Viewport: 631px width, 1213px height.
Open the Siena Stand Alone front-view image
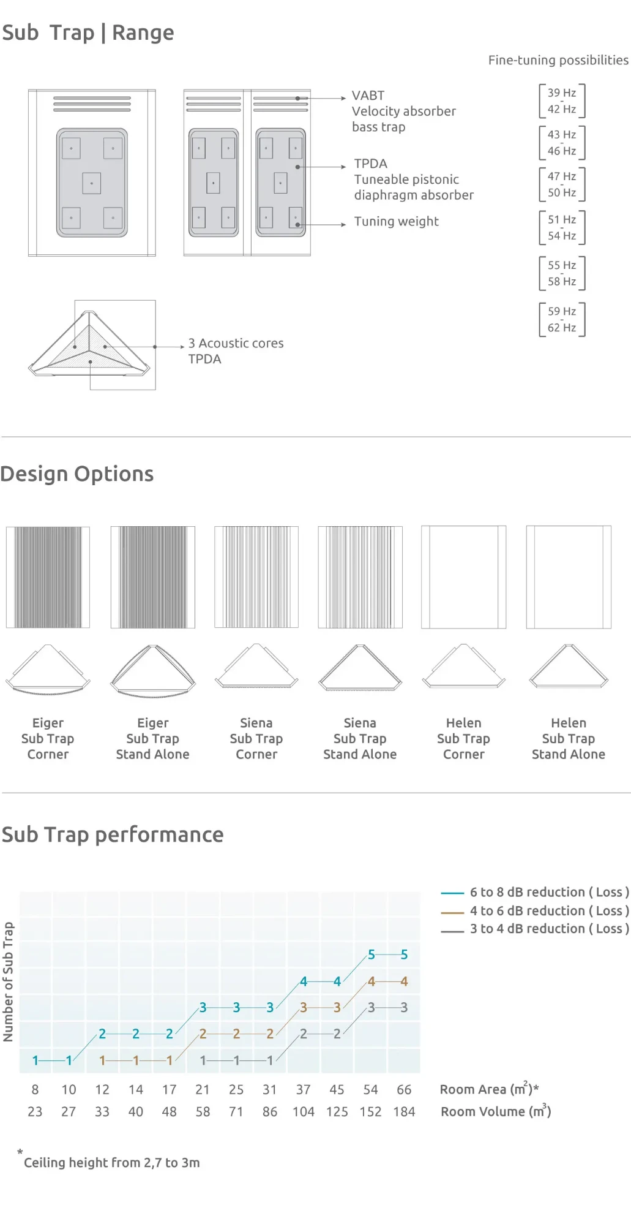tap(360, 577)
